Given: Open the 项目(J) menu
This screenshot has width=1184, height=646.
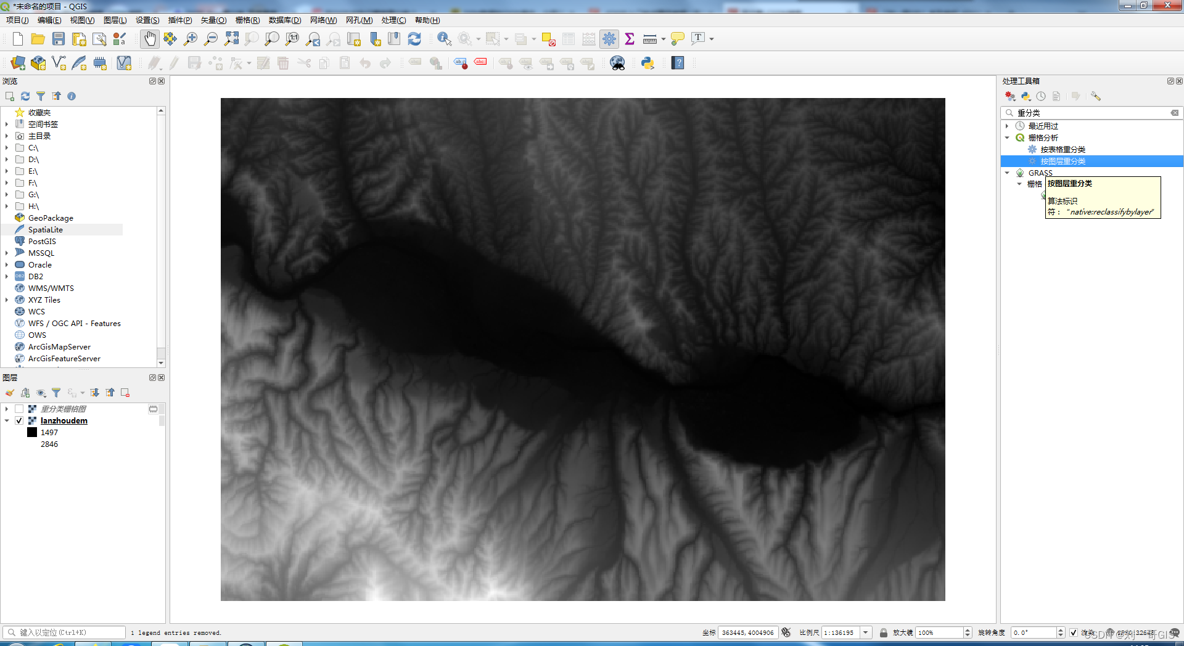Looking at the screenshot, I should [x=17, y=20].
